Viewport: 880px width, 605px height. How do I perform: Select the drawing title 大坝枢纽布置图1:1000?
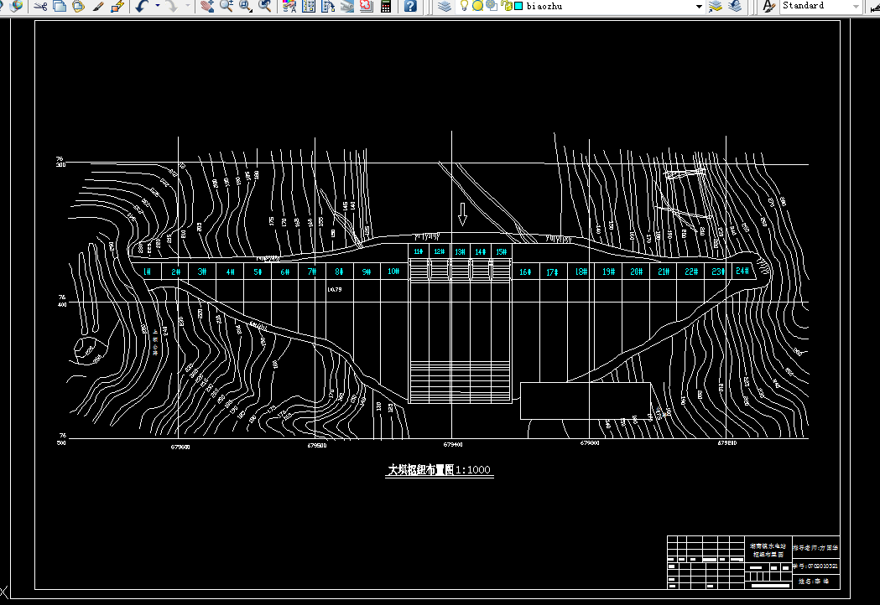439,470
